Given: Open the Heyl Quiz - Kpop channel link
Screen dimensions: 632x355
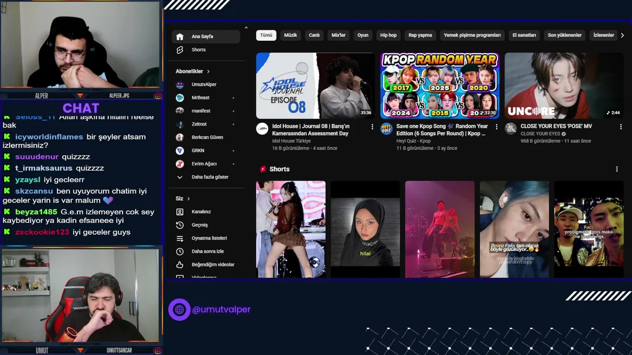Looking at the screenshot, I should (x=414, y=141).
